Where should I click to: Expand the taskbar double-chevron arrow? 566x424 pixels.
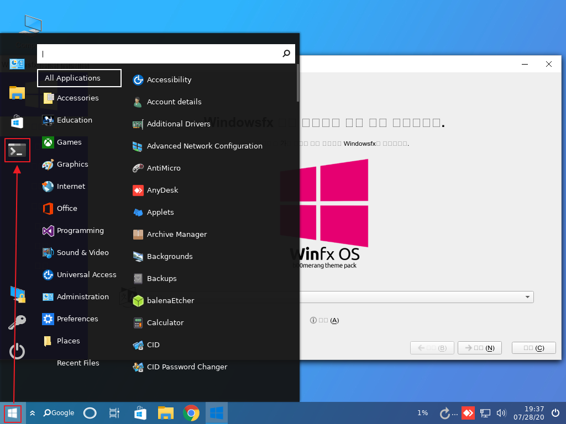click(x=33, y=413)
